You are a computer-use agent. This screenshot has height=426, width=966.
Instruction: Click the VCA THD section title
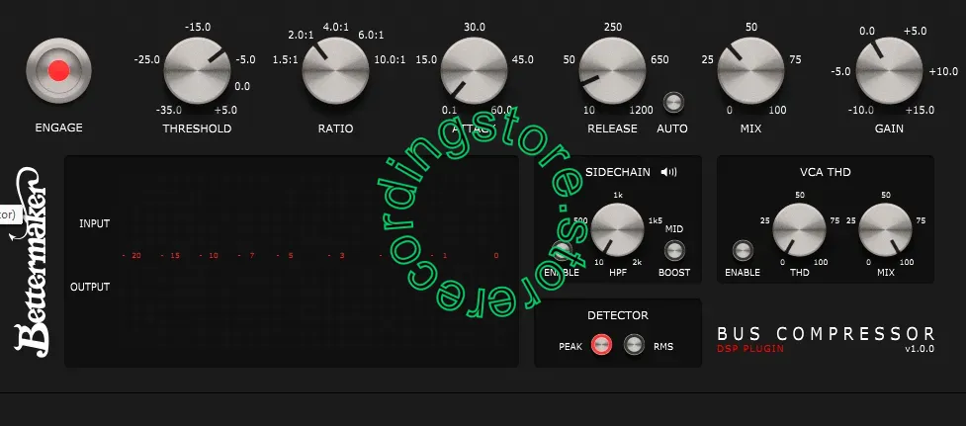click(x=825, y=172)
